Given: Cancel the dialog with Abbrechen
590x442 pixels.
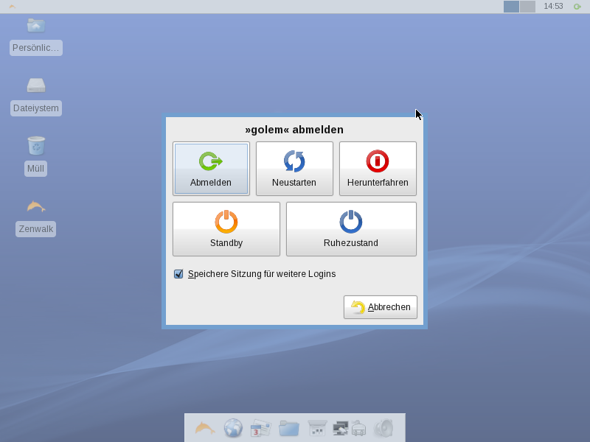Looking at the screenshot, I should tap(381, 307).
